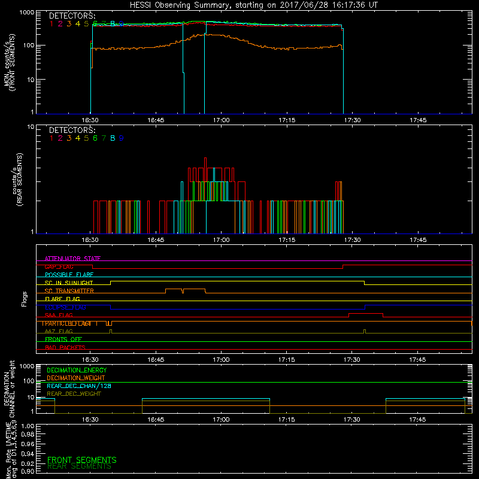Click the FRONT SEGMENTS livetime label
The height and width of the screenshot is (479, 479).
point(82,460)
